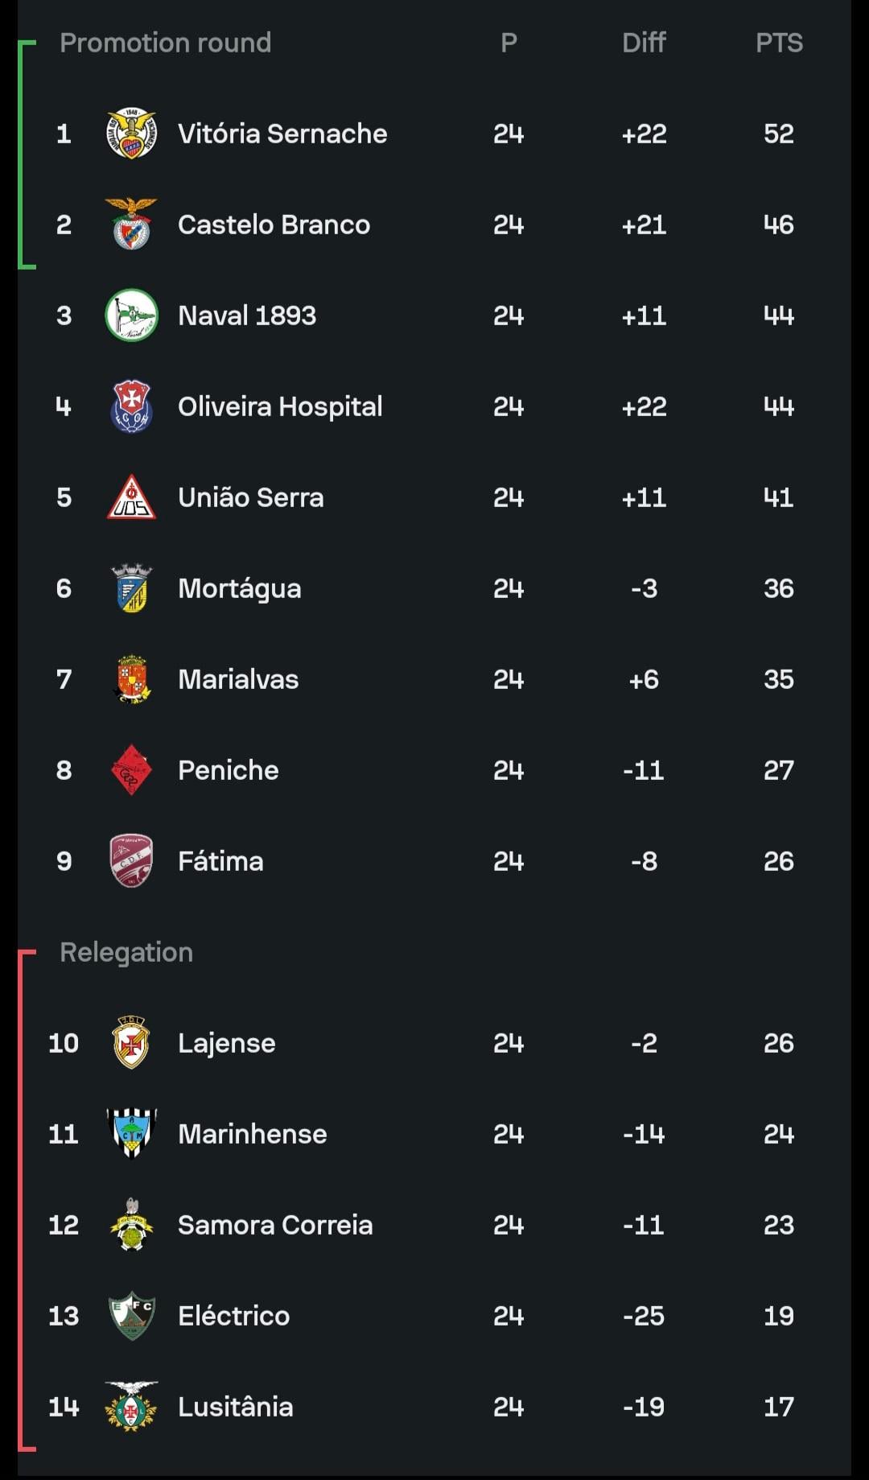This screenshot has height=1480, width=869.
Task: Tap the Relegation section label
Action: coord(126,952)
